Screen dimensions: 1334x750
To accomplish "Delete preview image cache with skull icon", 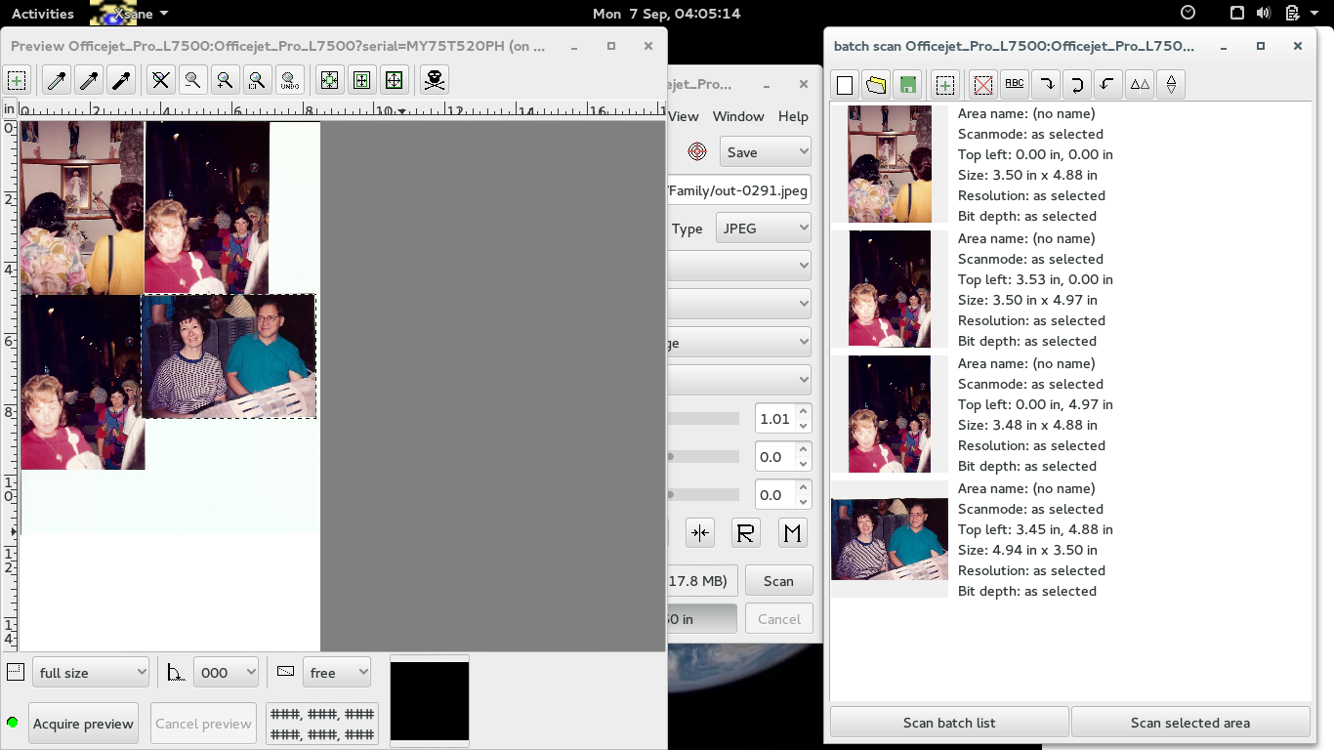I will click(x=435, y=80).
